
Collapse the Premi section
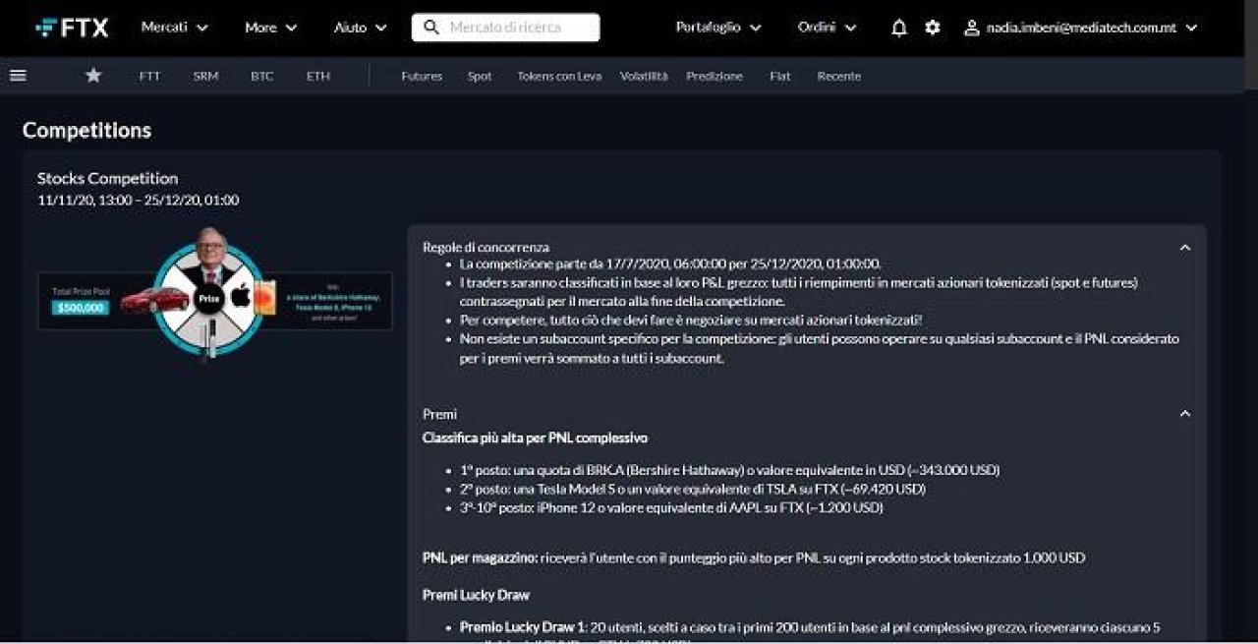click(x=1184, y=414)
